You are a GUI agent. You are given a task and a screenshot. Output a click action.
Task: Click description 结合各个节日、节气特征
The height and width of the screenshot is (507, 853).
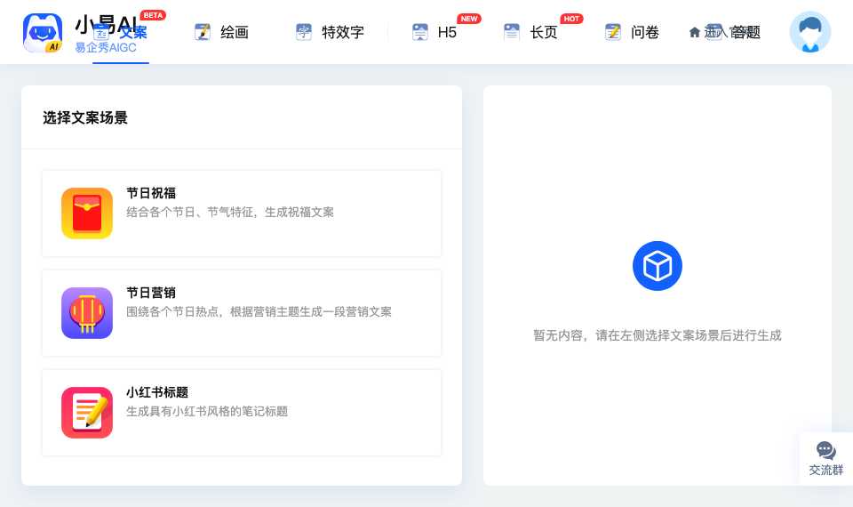pos(230,213)
